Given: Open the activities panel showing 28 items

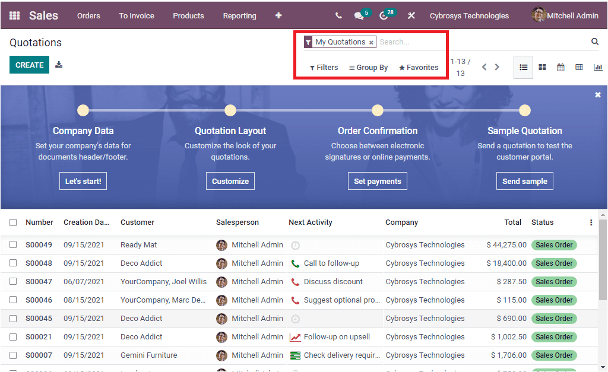Looking at the screenshot, I should tap(384, 15).
